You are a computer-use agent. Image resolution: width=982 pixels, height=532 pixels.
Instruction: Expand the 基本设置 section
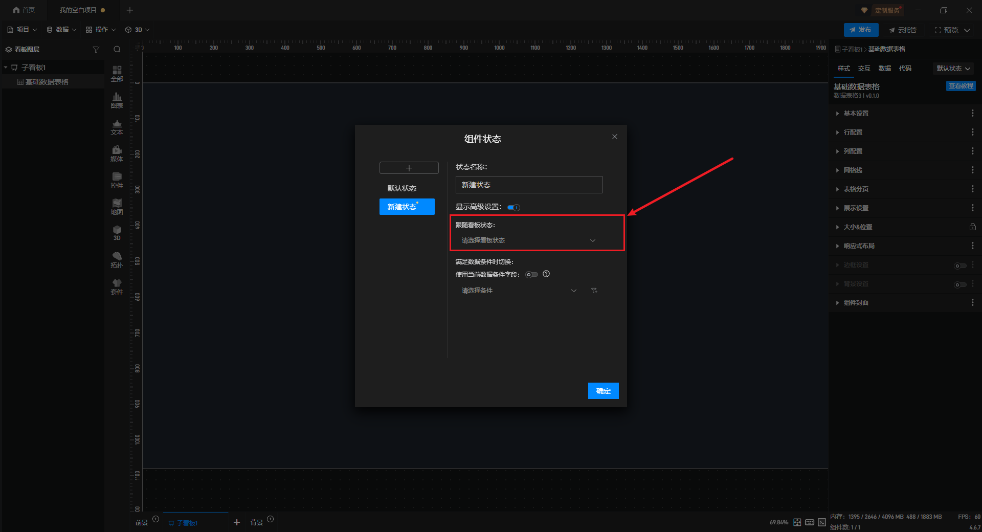point(856,114)
